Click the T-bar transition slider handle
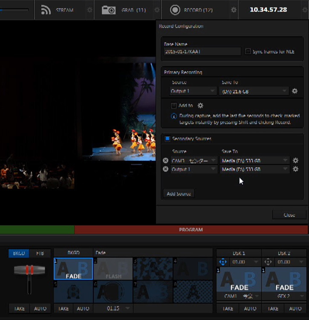Screen dimensions: 309x320 (29, 270)
